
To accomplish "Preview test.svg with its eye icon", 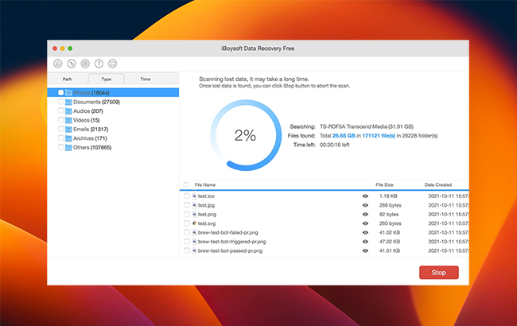I will click(365, 223).
